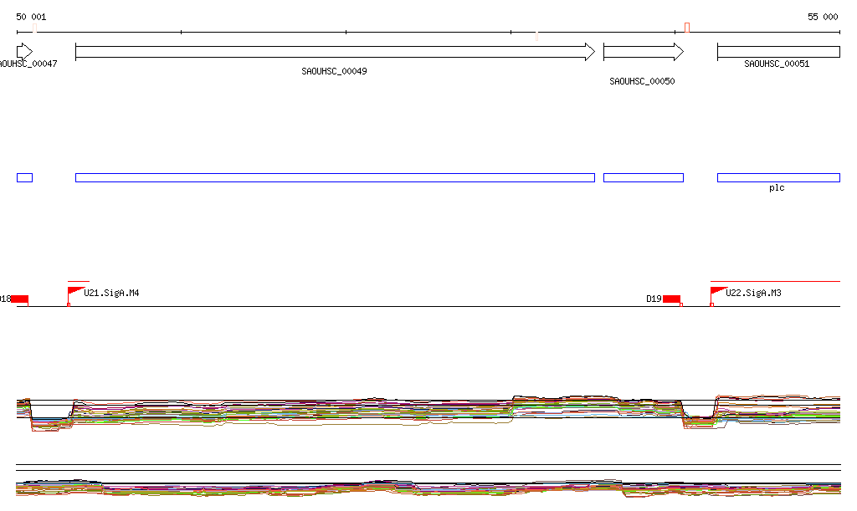Click the U22.SigA.M3 text label
The height and width of the screenshot is (511, 857).
click(x=753, y=293)
